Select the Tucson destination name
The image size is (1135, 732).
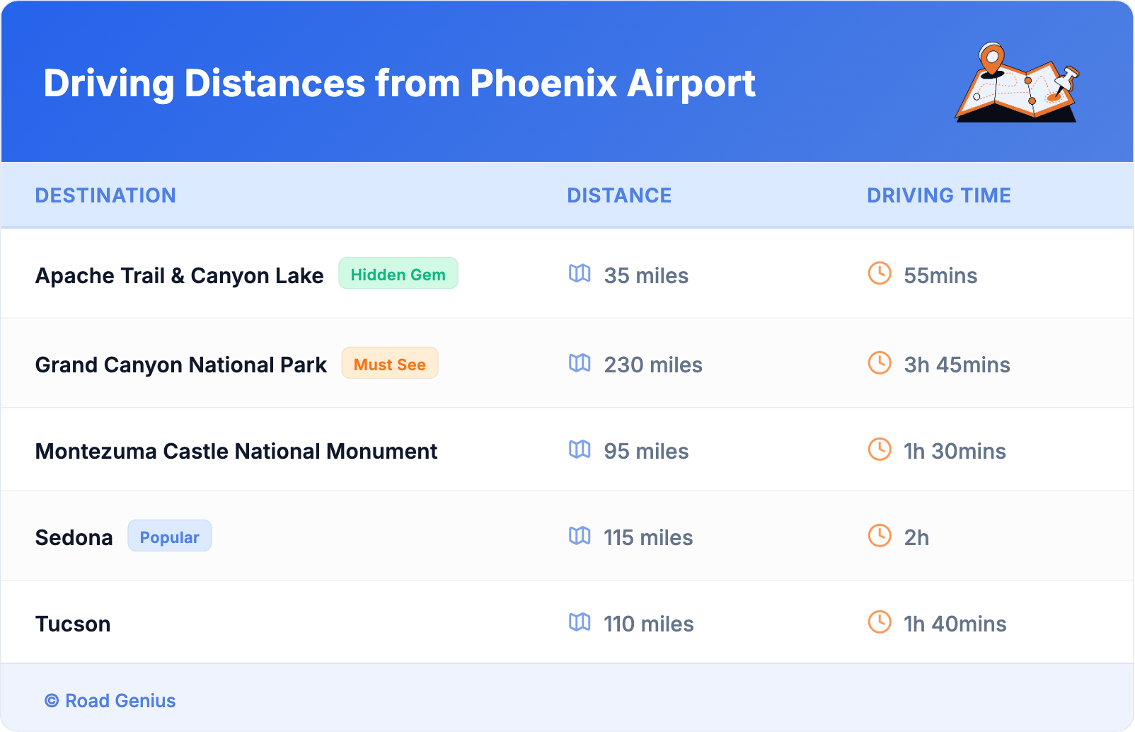(73, 624)
